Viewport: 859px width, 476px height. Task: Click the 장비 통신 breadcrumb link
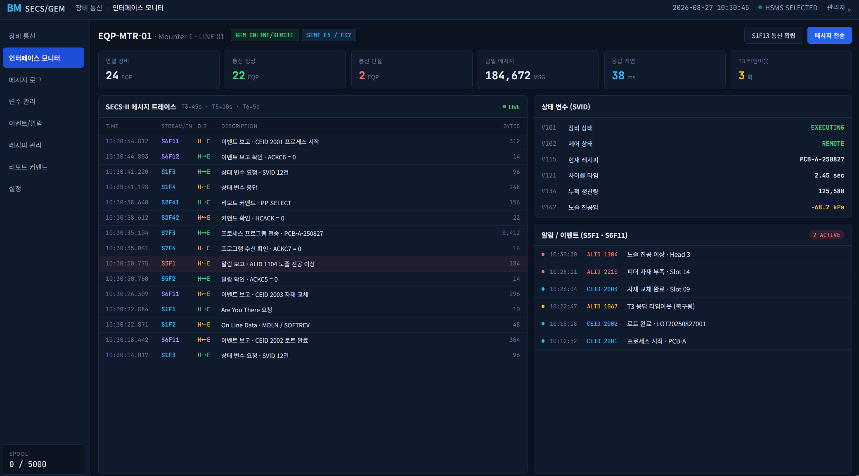click(x=89, y=8)
